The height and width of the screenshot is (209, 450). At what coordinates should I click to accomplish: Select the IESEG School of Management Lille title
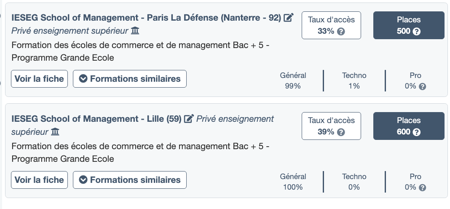click(96, 119)
